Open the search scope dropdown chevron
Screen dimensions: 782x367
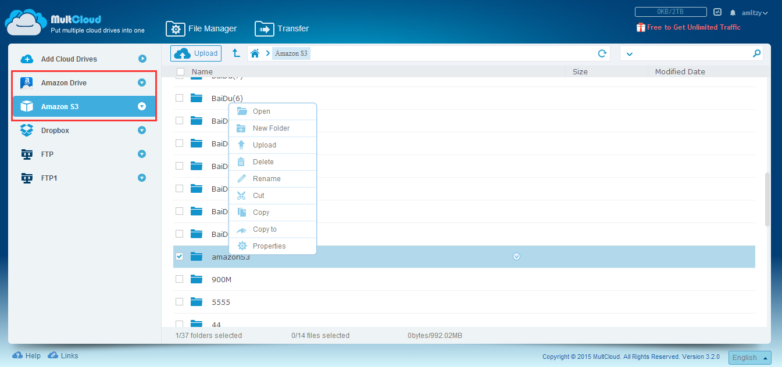click(x=629, y=54)
